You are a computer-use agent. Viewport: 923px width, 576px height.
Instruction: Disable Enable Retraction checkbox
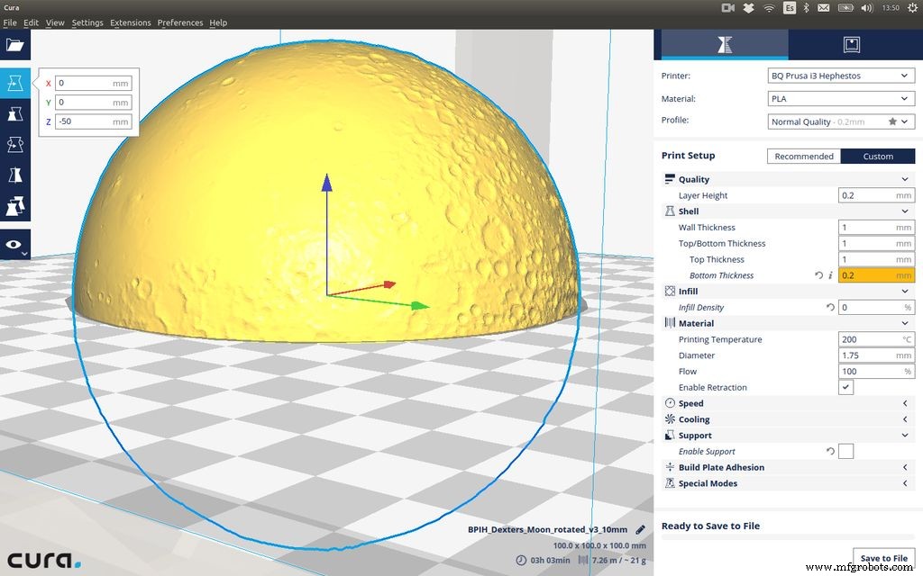pyautogui.click(x=845, y=387)
